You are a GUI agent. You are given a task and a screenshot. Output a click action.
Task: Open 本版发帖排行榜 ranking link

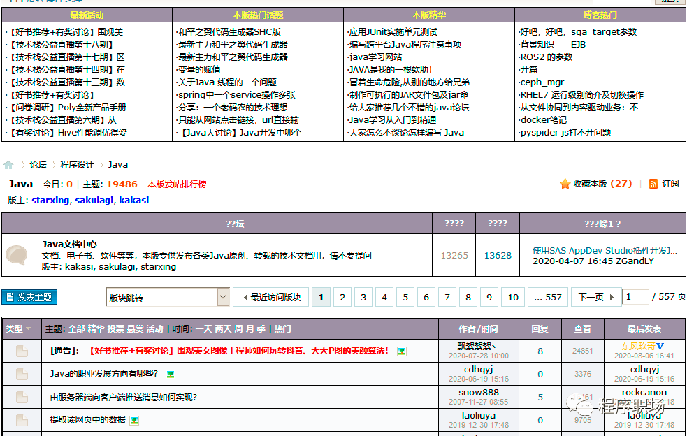[177, 184]
